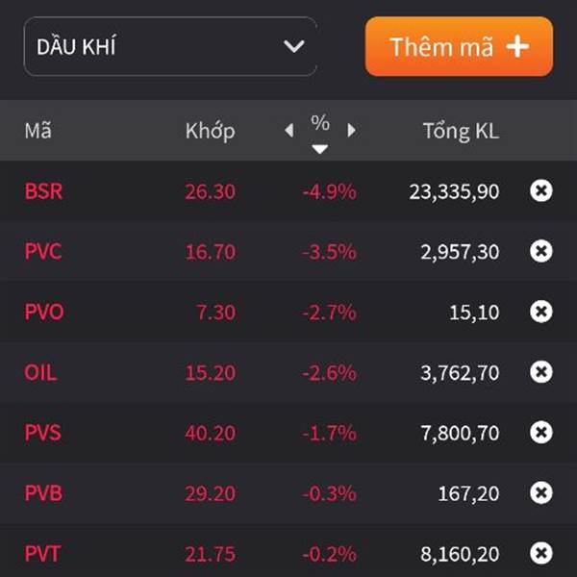577x577 pixels.
Task: Expand list with the dropdown chevron
Action: [x=293, y=46]
